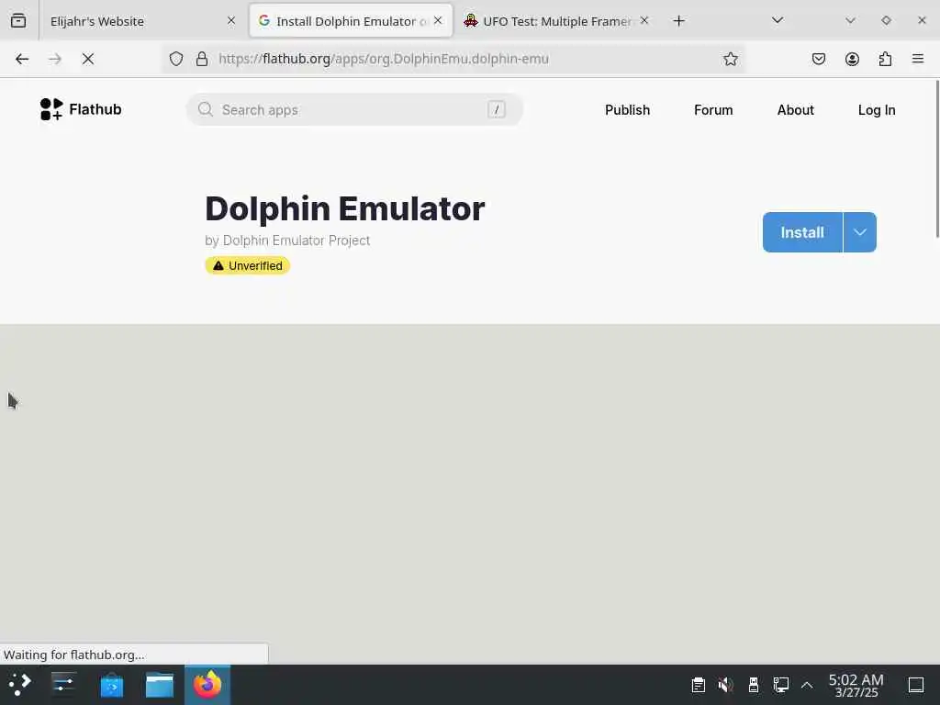Click the Unverified badge
940x705 pixels.
248,265
